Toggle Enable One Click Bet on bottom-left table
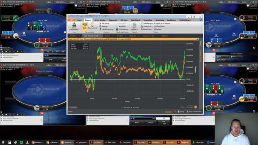Screen dimensions: 258x145 pyautogui.click(x=1, y=117)
